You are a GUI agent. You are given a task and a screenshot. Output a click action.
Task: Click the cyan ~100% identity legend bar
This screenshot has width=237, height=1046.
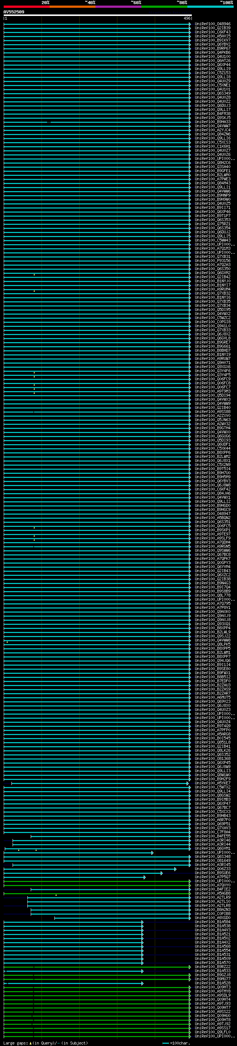coord(210,7)
